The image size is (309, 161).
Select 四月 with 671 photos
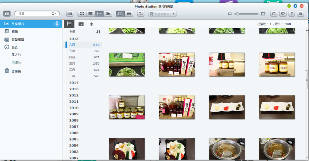pos(84,57)
